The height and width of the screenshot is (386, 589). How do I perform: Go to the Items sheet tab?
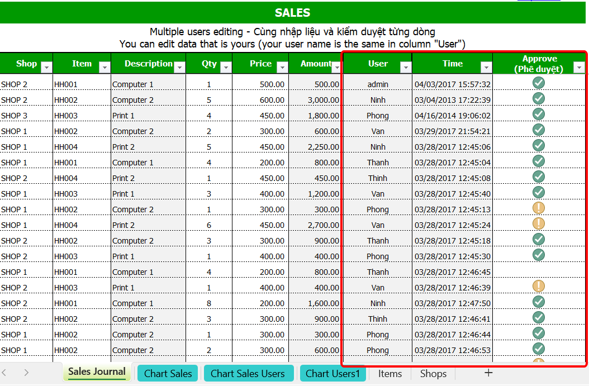(389, 374)
